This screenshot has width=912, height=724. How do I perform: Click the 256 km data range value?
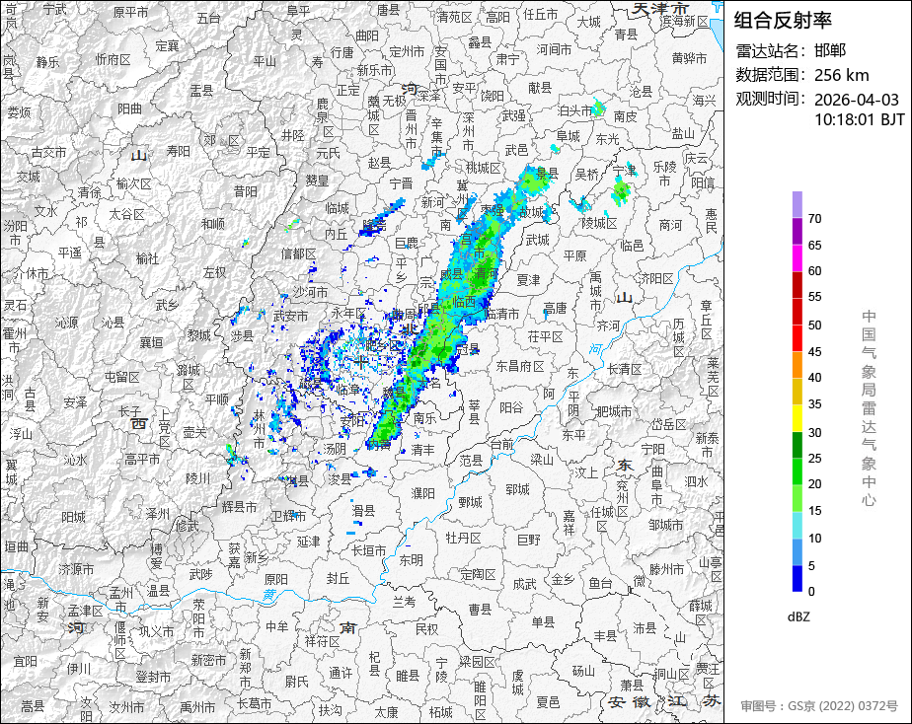tap(842, 75)
